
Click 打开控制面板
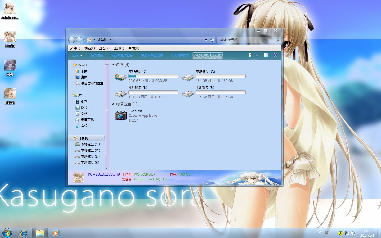point(181,55)
